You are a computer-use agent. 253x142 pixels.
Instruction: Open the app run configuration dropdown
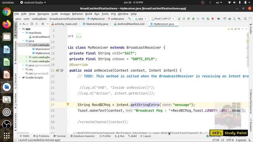tap(141, 19)
